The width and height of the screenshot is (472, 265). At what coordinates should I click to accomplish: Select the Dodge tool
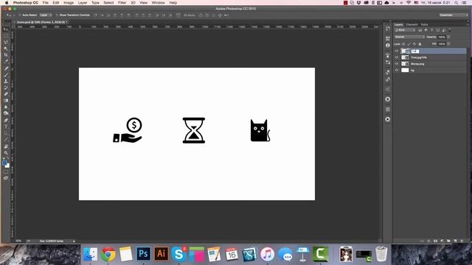click(6, 113)
